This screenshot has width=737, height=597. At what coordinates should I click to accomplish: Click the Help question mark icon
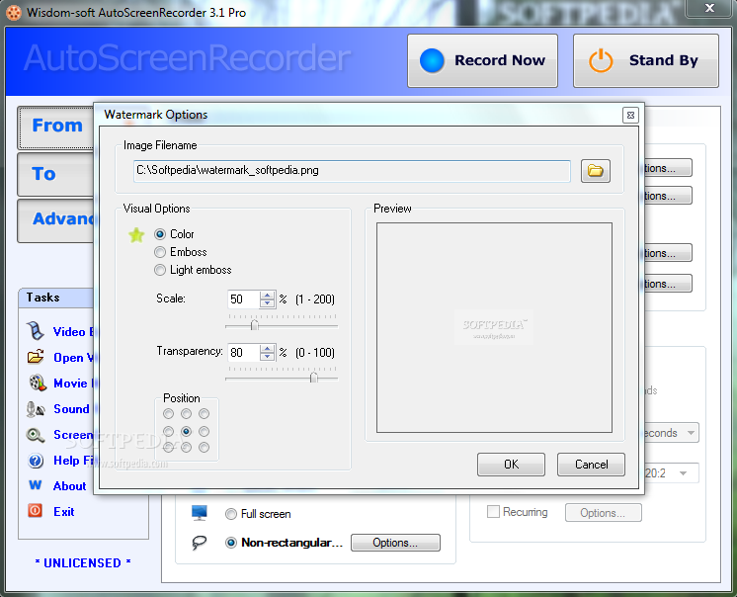[36, 461]
